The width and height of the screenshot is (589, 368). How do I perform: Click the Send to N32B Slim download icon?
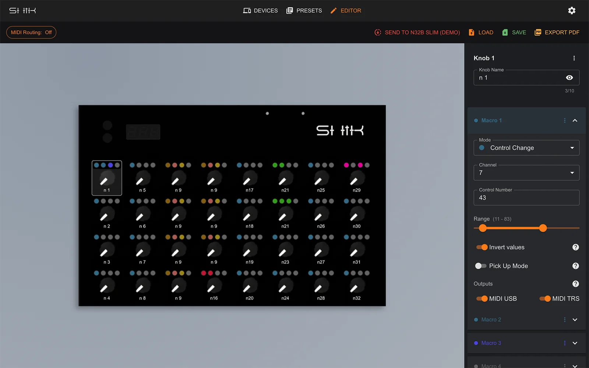378,32
